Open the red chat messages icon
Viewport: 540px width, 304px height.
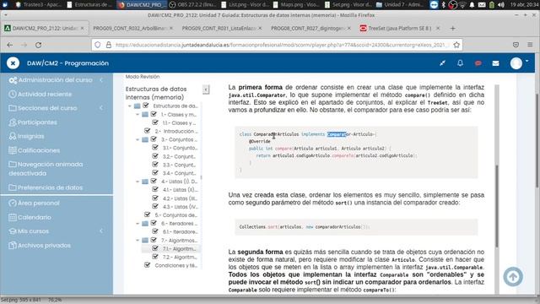(478, 63)
